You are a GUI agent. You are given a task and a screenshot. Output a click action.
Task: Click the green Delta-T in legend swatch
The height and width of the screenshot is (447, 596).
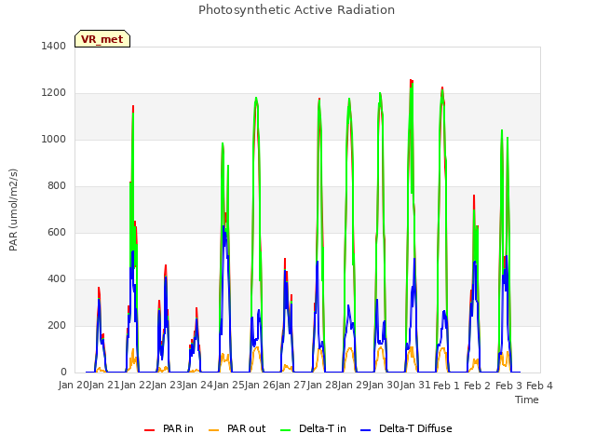[x=286, y=429]
